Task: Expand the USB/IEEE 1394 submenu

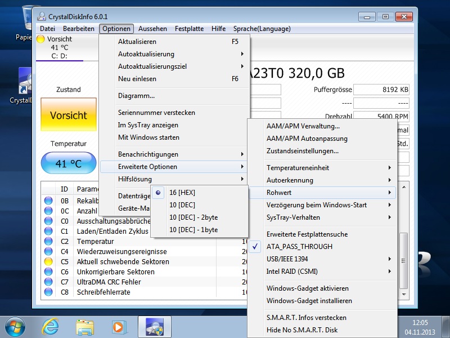Action: click(x=322, y=259)
